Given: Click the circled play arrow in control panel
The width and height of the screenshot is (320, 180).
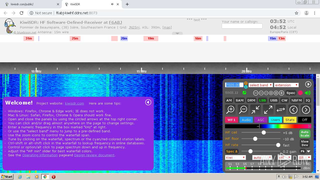Looking at the screenshot, I should click(308, 84).
